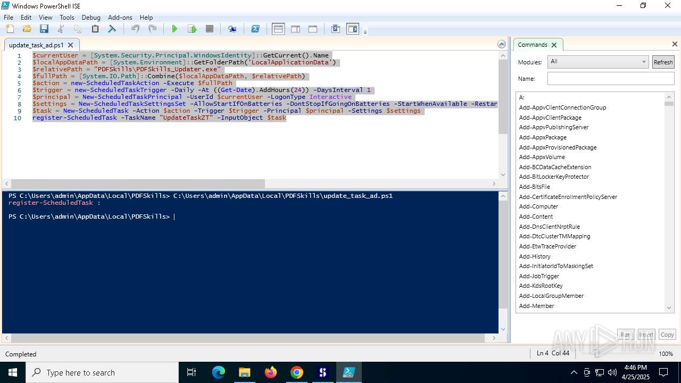Image resolution: width=681 pixels, height=383 pixels.
Task: Show script pane maximized layout icon
Action: (x=313, y=29)
